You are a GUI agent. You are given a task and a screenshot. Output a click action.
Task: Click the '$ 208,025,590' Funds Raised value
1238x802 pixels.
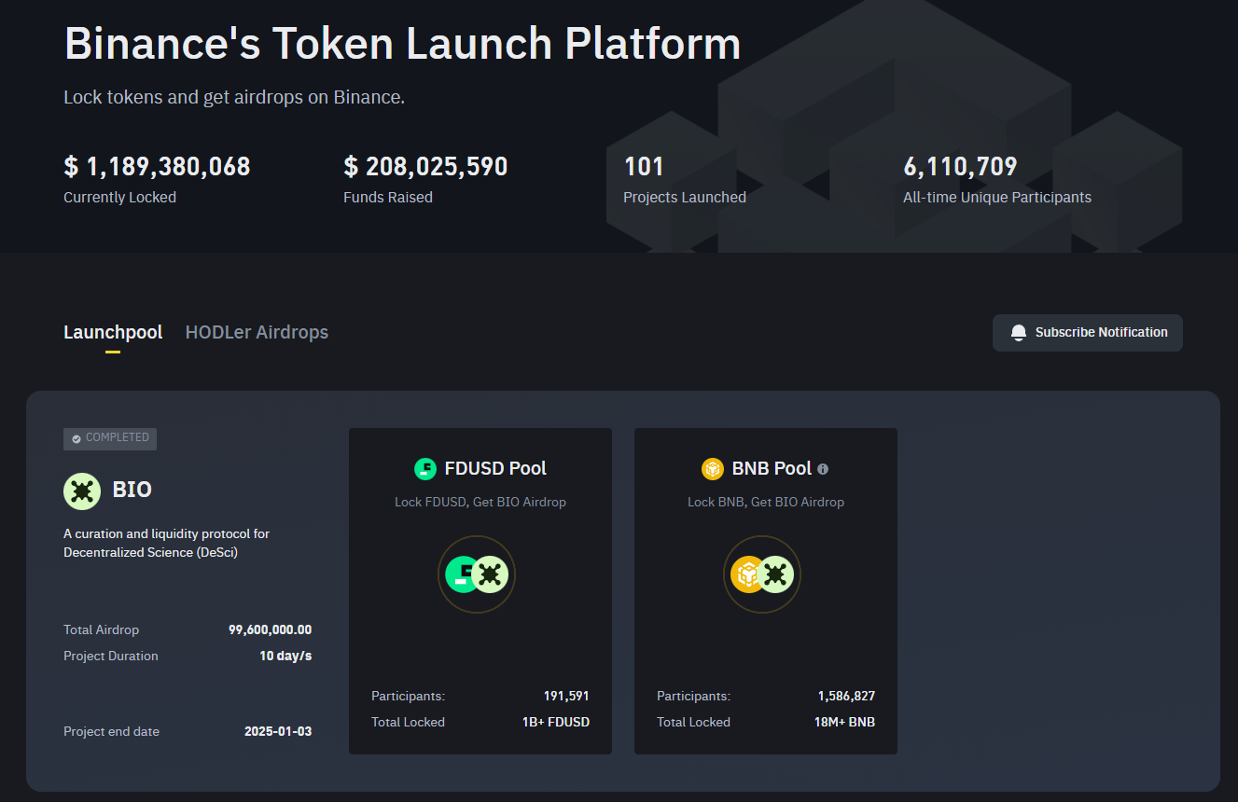(425, 167)
